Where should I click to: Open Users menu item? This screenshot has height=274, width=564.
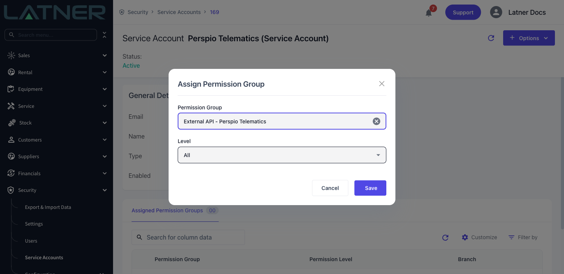(x=31, y=241)
